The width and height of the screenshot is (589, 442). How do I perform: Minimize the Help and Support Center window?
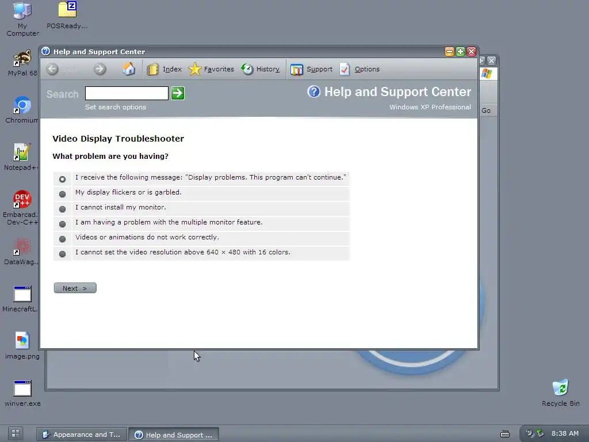(449, 51)
